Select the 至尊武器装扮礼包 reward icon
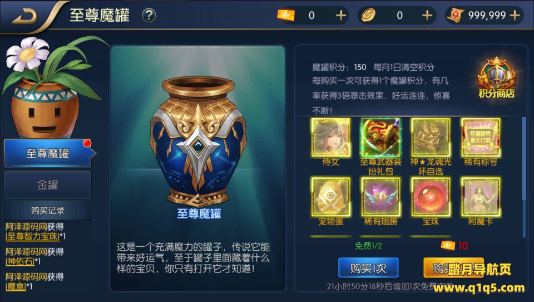Image resolution: width=534 pixels, height=302 pixels. pyautogui.click(x=380, y=138)
